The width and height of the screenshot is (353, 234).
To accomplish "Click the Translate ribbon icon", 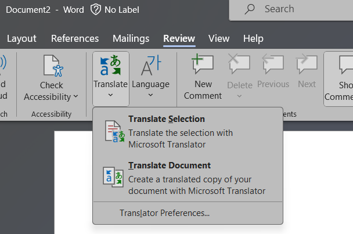I will click(110, 65).
